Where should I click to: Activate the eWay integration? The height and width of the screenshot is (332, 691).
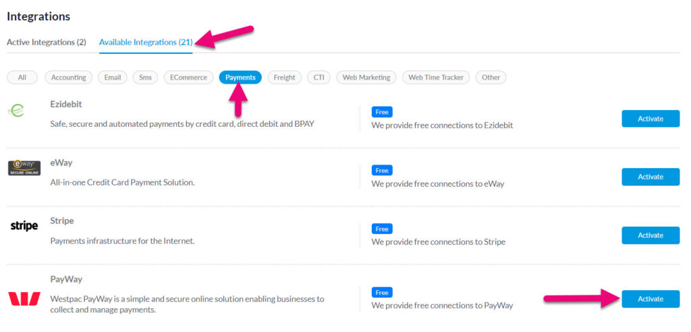click(x=651, y=177)
